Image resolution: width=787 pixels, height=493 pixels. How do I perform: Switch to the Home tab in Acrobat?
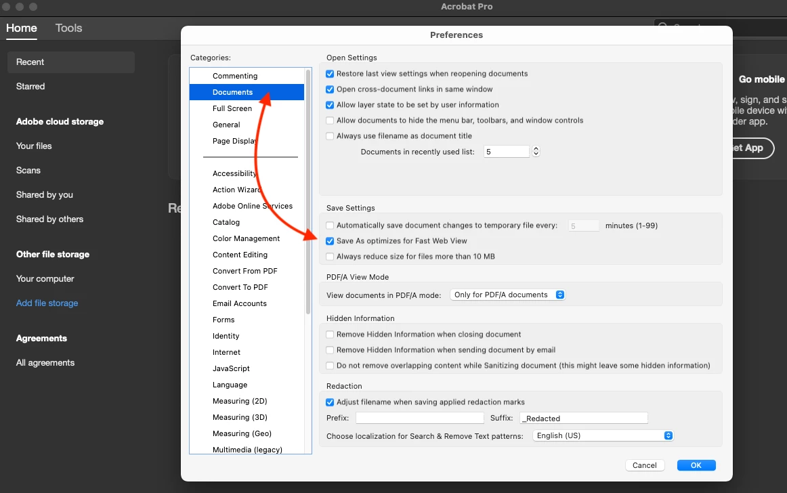tap(22, 28)
